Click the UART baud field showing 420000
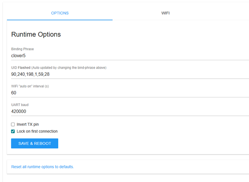This screenshot has width=249, height=182. tap(120, 111)
